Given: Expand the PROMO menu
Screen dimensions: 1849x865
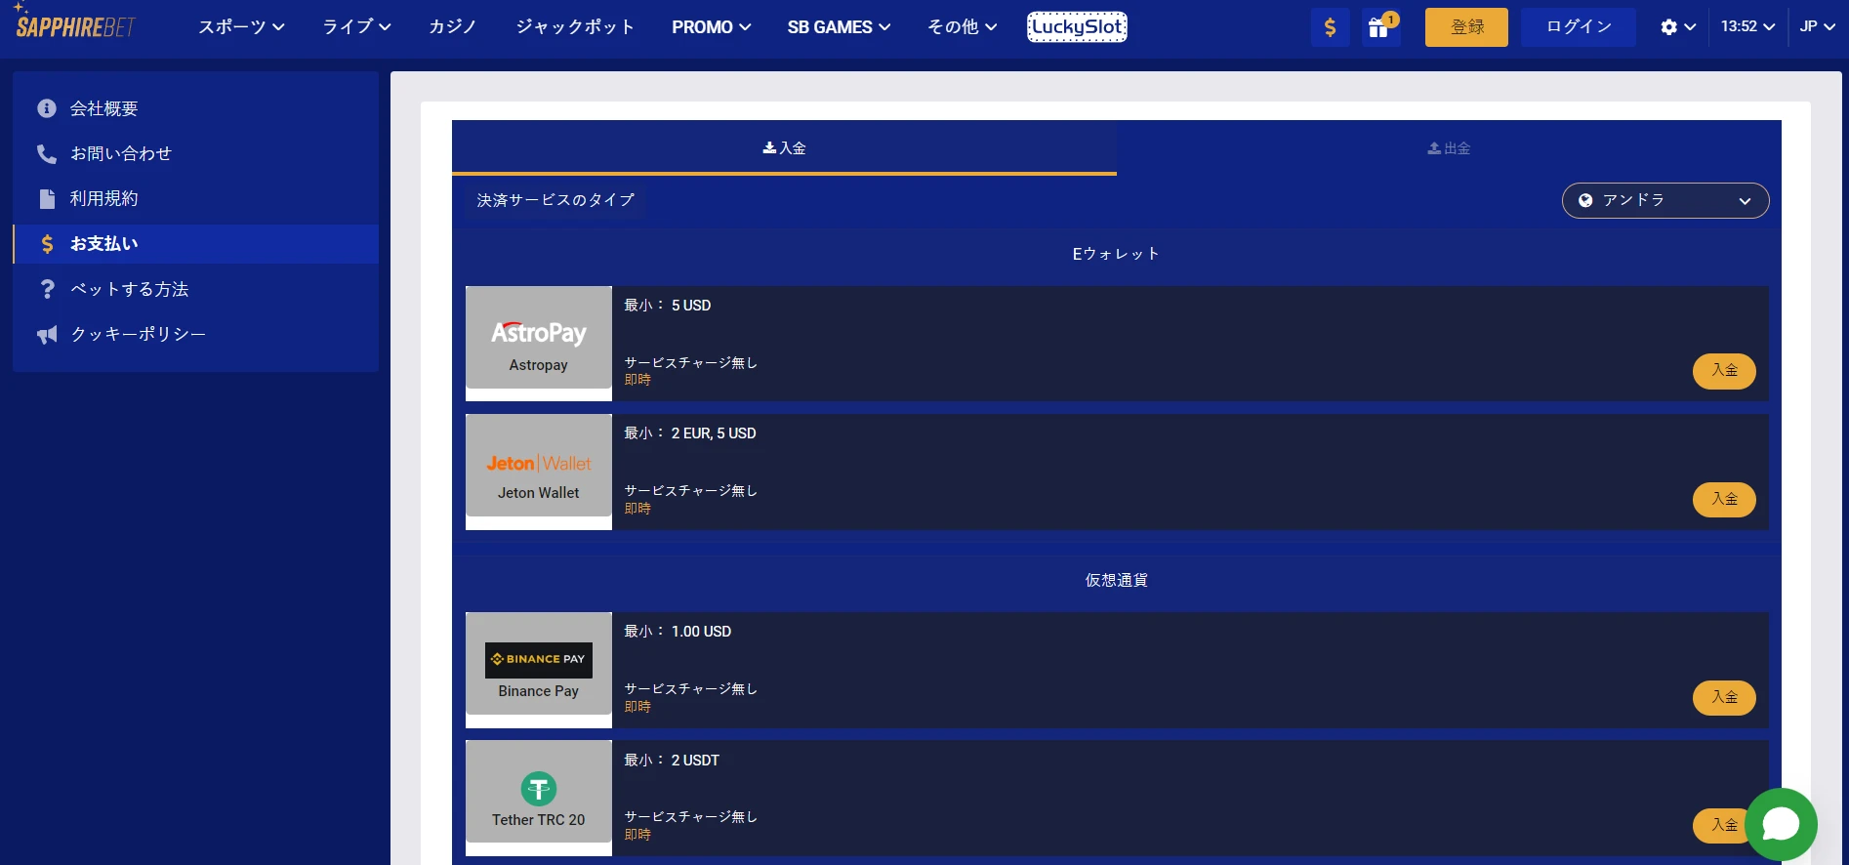Looking at the screenshot, I should pyautogui.click(x=711, y=27).
